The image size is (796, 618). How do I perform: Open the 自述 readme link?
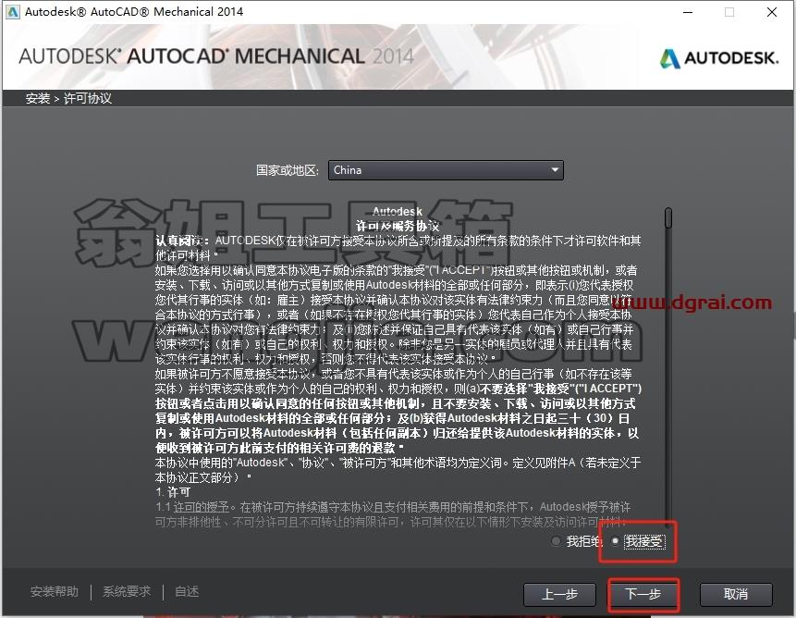coord(187,591)
